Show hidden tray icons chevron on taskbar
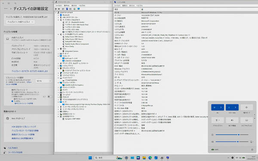258x161 pixels. 228,158
